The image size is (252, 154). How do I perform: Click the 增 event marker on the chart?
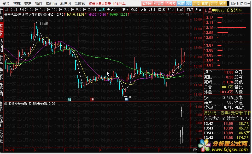pyautogui.click(x=92, y=100)
